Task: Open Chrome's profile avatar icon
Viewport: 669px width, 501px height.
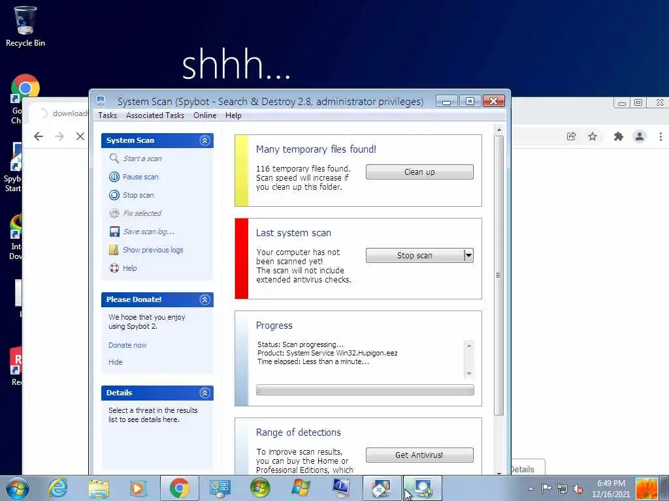Action: tap(639, 136)
